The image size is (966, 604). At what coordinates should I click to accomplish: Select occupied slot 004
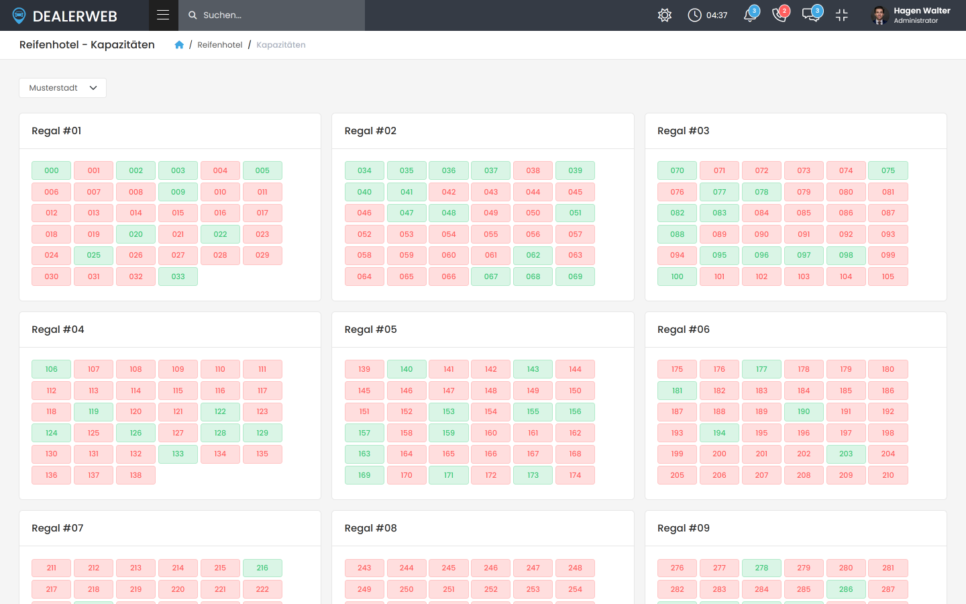220,170
